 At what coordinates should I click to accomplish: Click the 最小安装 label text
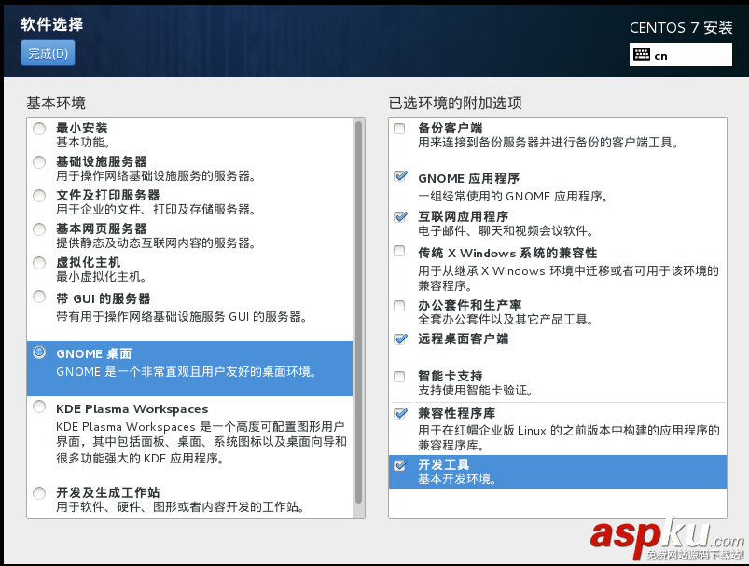tap(82, 128)
